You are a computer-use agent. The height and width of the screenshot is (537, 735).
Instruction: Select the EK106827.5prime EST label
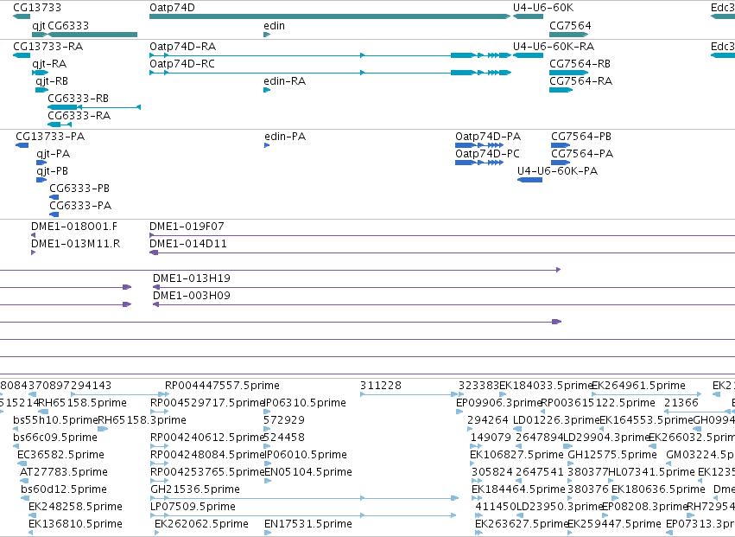coord(516,456)
